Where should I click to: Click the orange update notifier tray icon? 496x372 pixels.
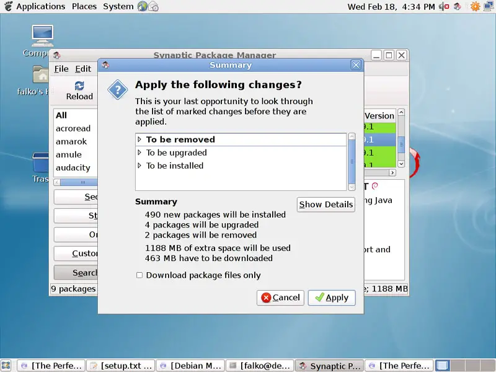coord(475,6)
